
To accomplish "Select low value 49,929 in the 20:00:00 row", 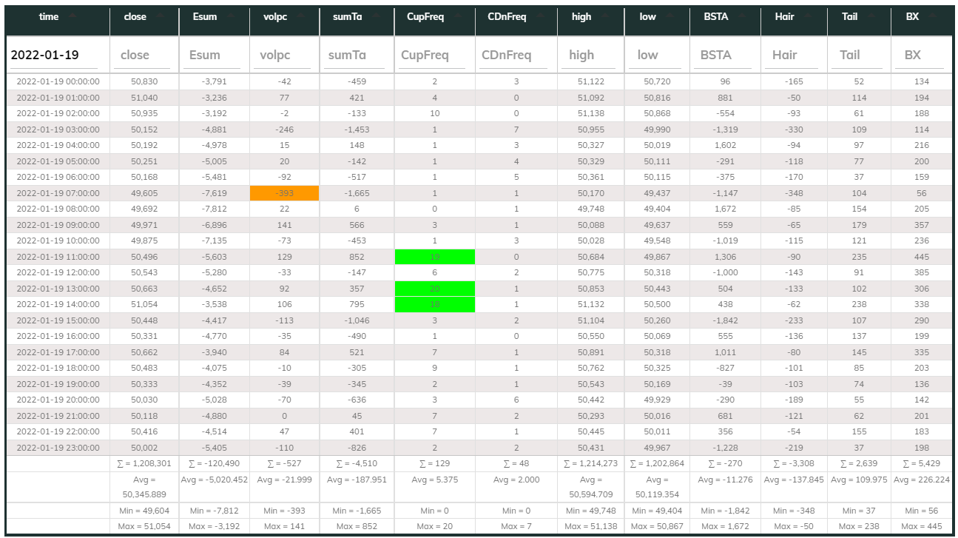I will (658, 400).
